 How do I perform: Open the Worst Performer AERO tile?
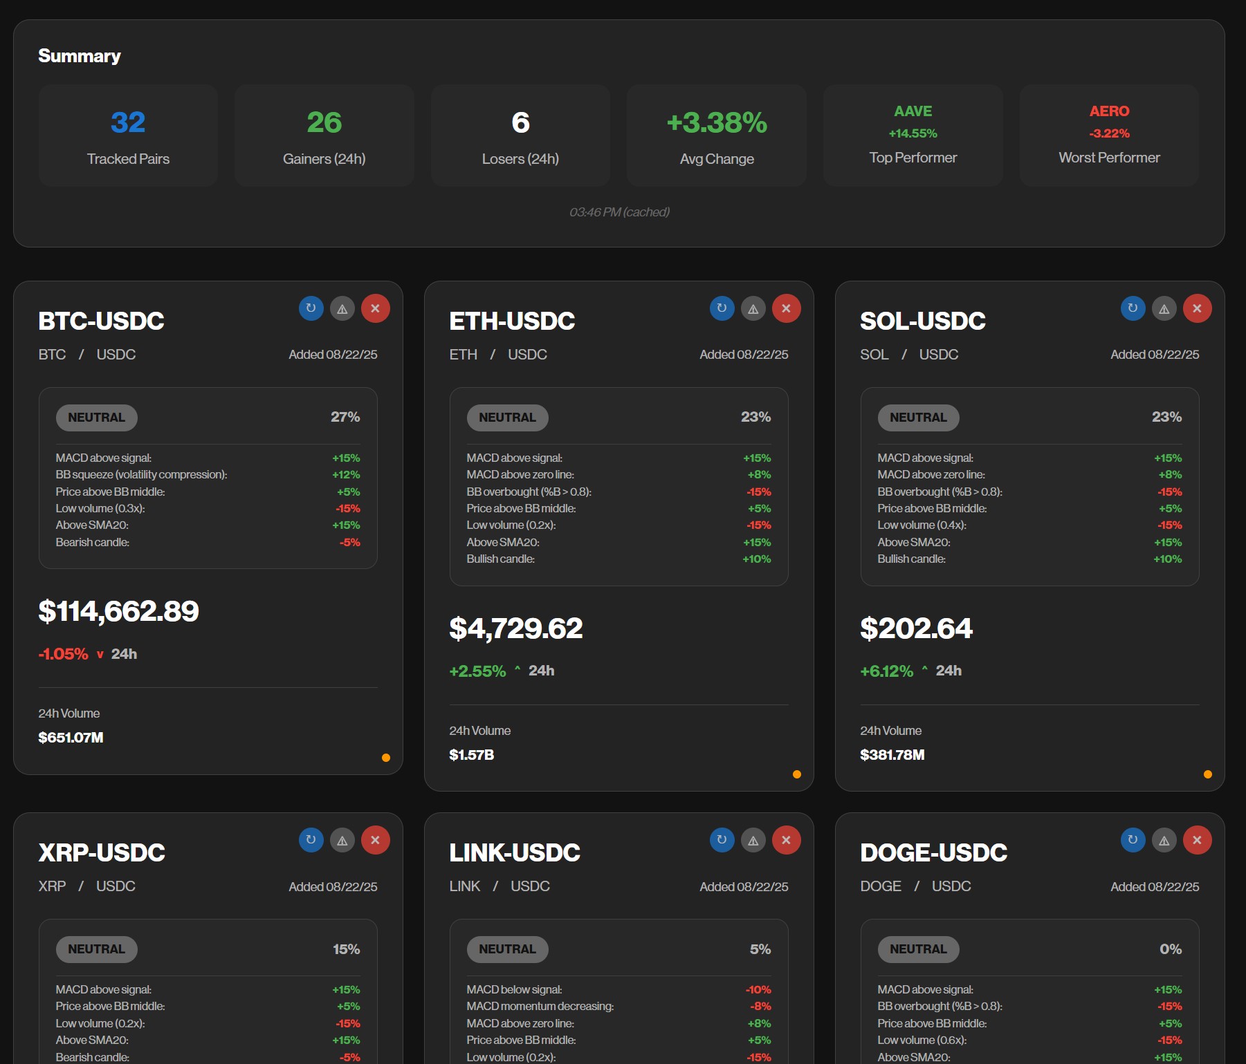coord(1108,135)
